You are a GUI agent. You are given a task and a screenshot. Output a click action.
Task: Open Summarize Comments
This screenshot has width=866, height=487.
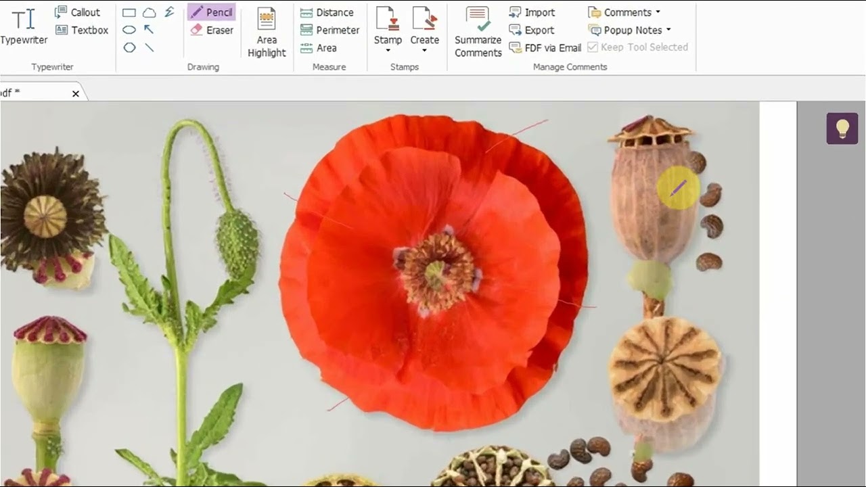[x=478, y=32]
